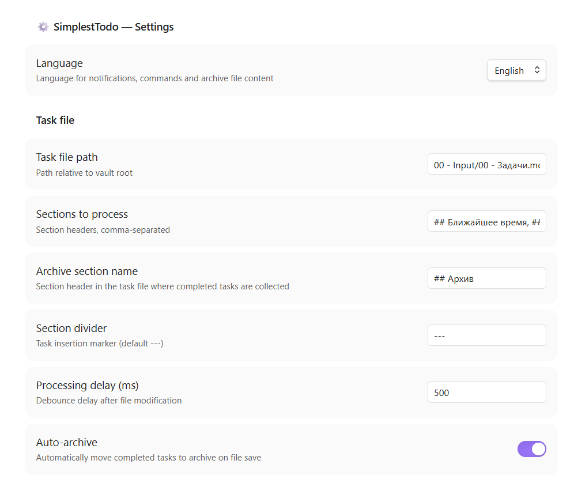
Task: Click the Task file path label
Action: (67, 157)
